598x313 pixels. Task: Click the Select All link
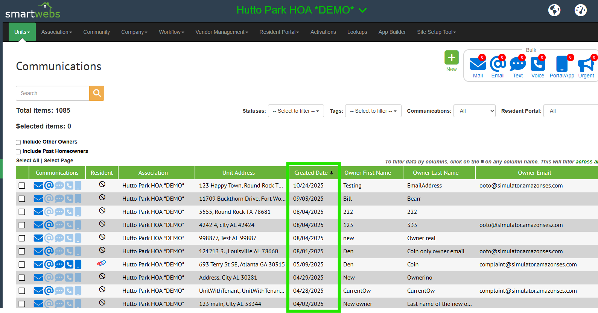pyautogui.click(x=27, y=160)
